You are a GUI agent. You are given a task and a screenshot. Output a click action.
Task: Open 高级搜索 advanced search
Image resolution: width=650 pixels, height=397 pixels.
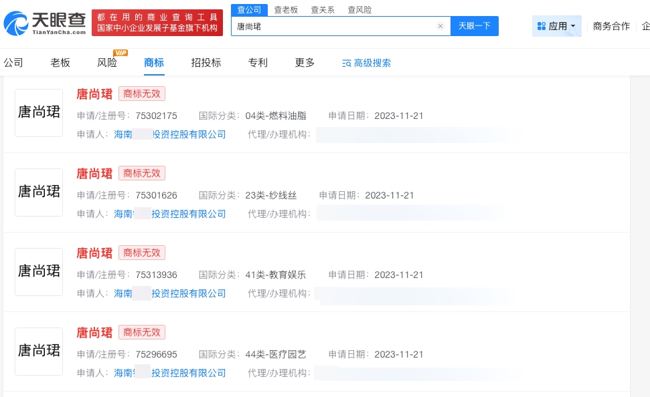point(366,63)
